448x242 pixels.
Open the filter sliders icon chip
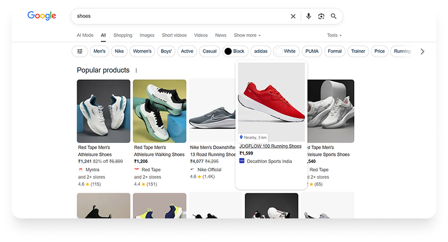pos(80,51)
